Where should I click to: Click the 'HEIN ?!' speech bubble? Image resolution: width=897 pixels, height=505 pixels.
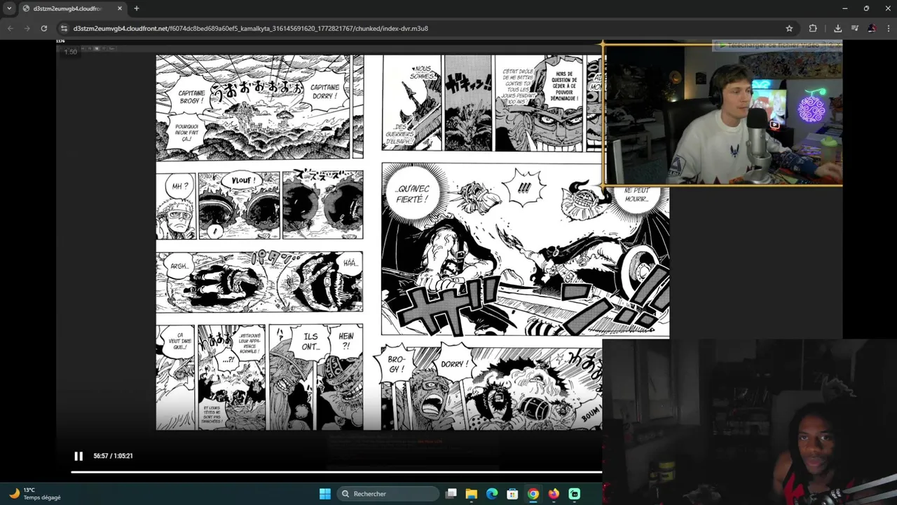[346, 340]
